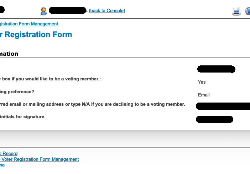
Task: Click the redacted initials signature value
Action: 214,119
